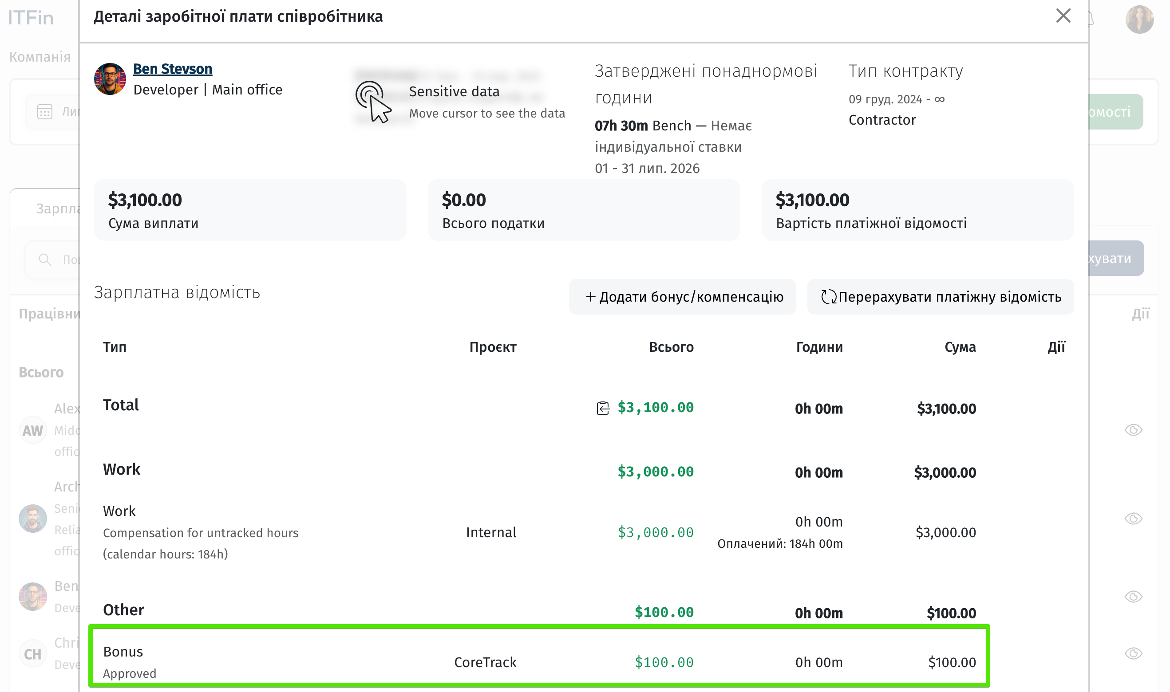Viewport: 1170px width, 692px height.
Task: Click Ben Stevson's avatar in the dialog header
Action: (110, 79)
